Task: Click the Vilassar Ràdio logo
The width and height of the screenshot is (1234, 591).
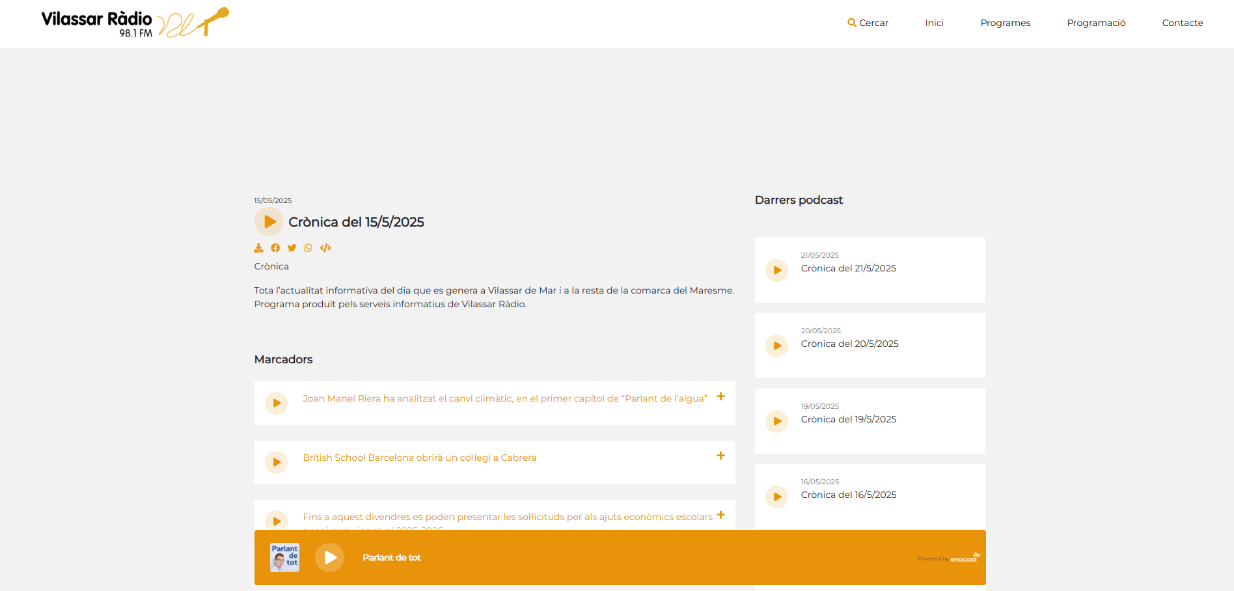Action: [x=135, y=23]
